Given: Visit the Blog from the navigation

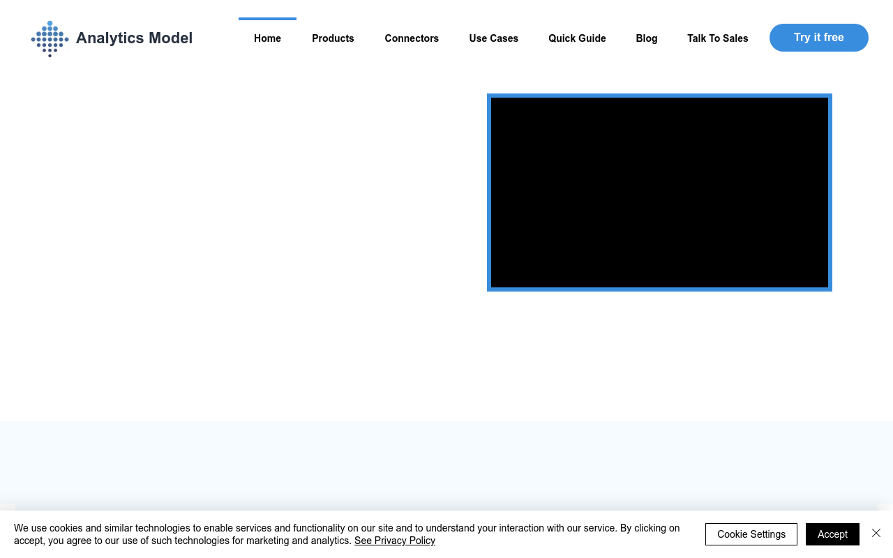Looking at the screenshot, I should pyautogui.click(x=647, y=38).
